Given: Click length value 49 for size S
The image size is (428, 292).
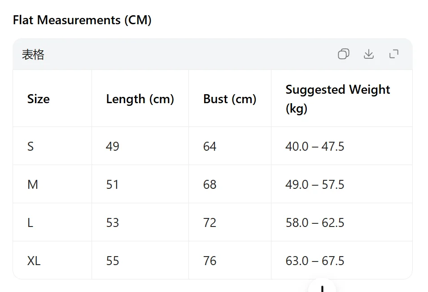Looking at the screenshot, I should (113, 146).
